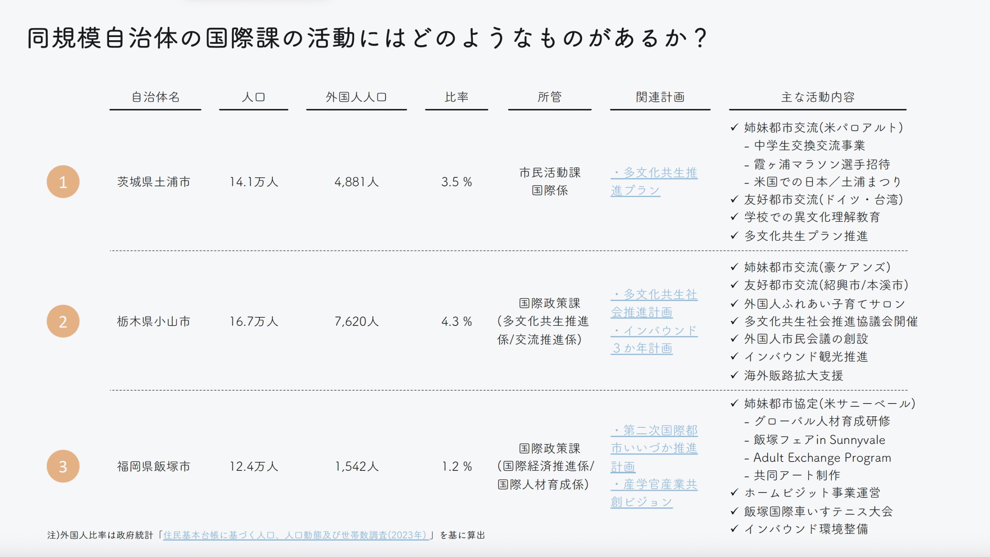Screen dimensions: 990x557
Task: Click the orange number 2 circle
Action: tap(63, 321)
